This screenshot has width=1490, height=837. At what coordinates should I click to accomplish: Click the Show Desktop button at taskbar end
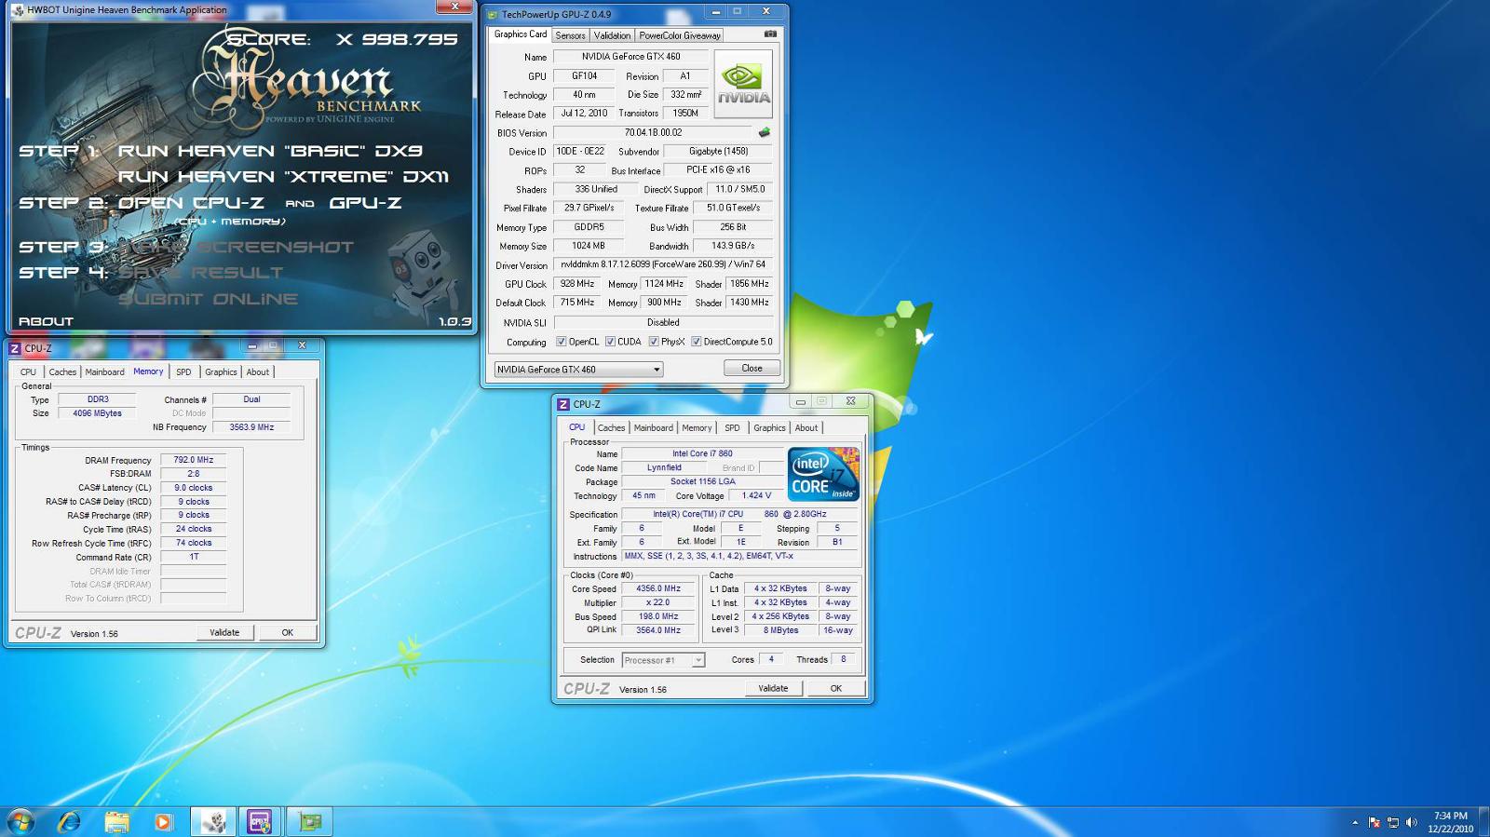(1484, 822)
